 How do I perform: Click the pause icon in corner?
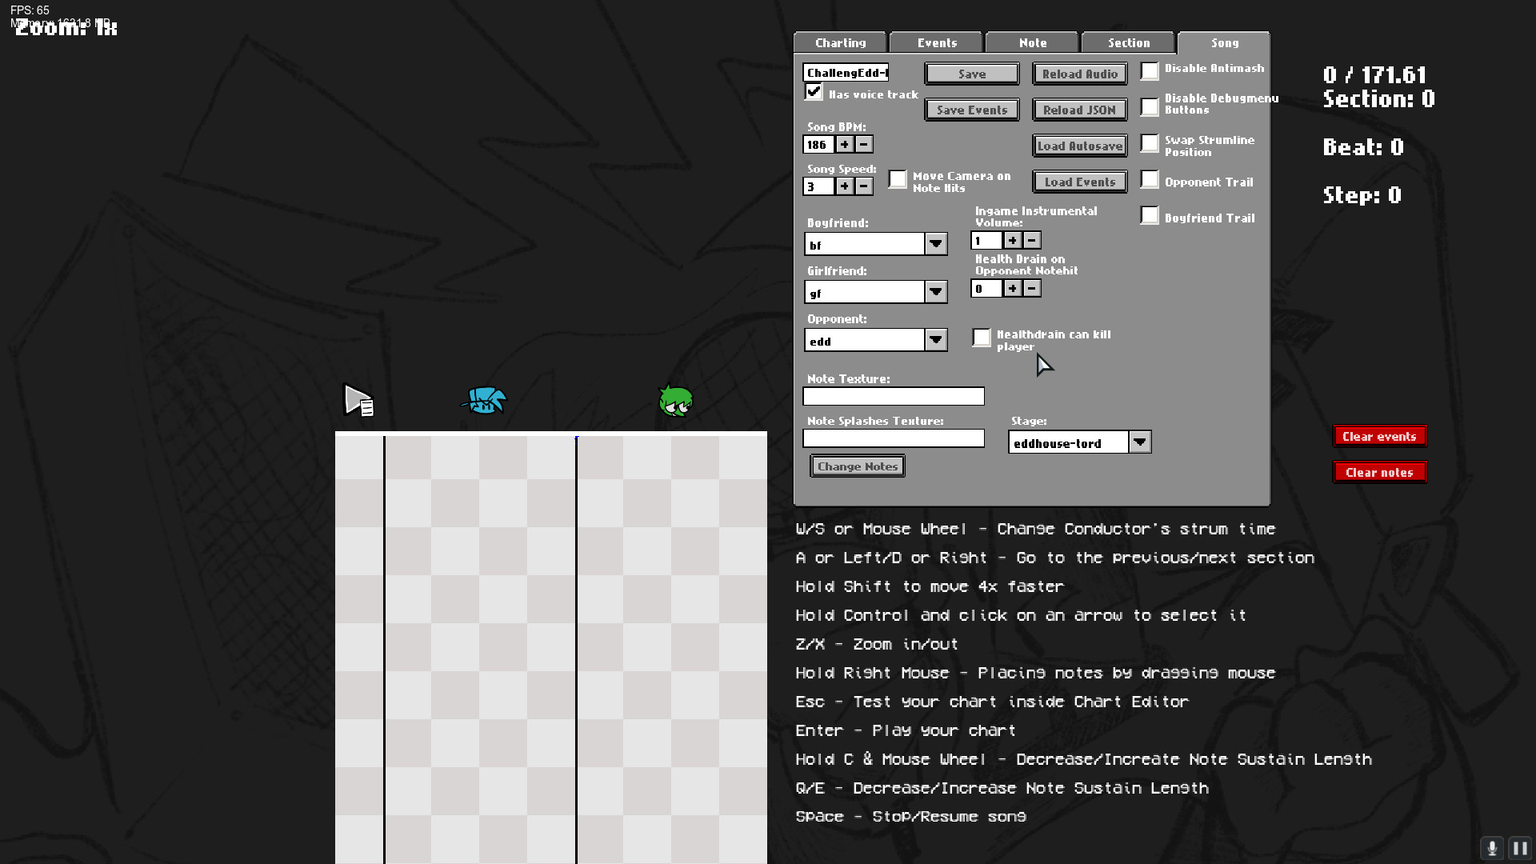pyautogui.click(x=1520, y=848)
